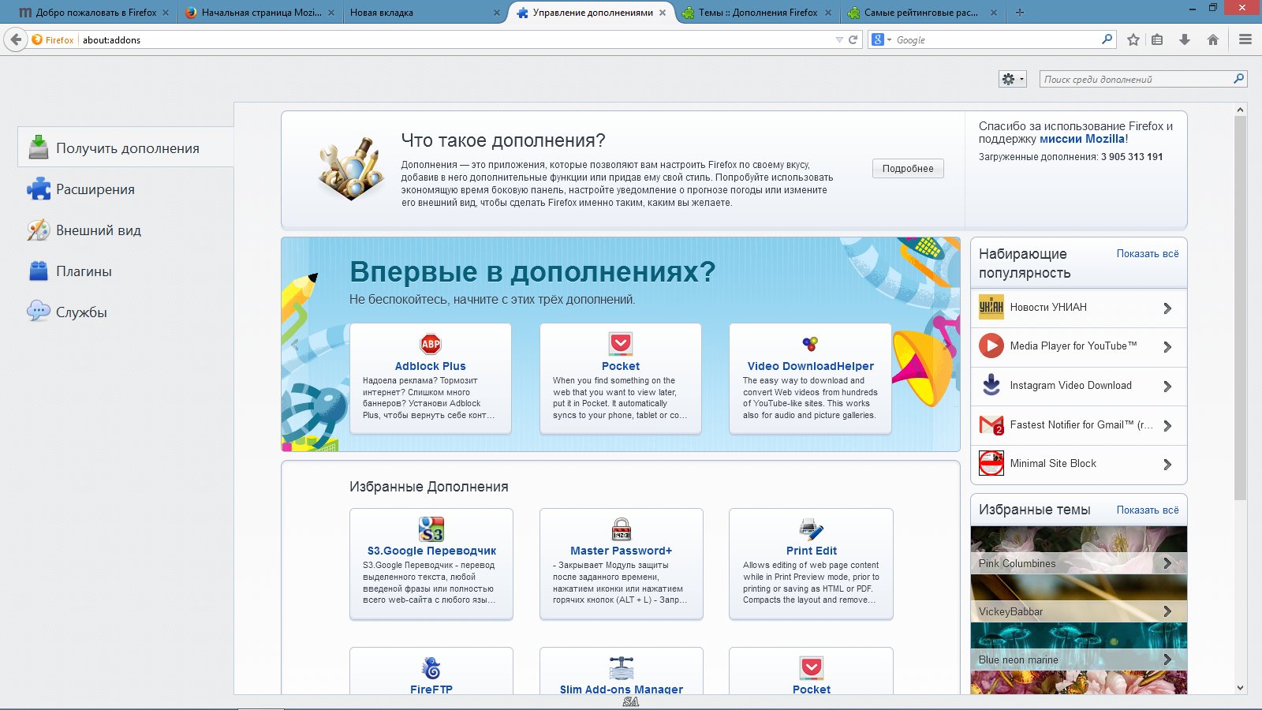The width and height of the screenshot is (1262, 710).
Task: Select Получить дополнения in the sidebar
Action: pos(126,148)
